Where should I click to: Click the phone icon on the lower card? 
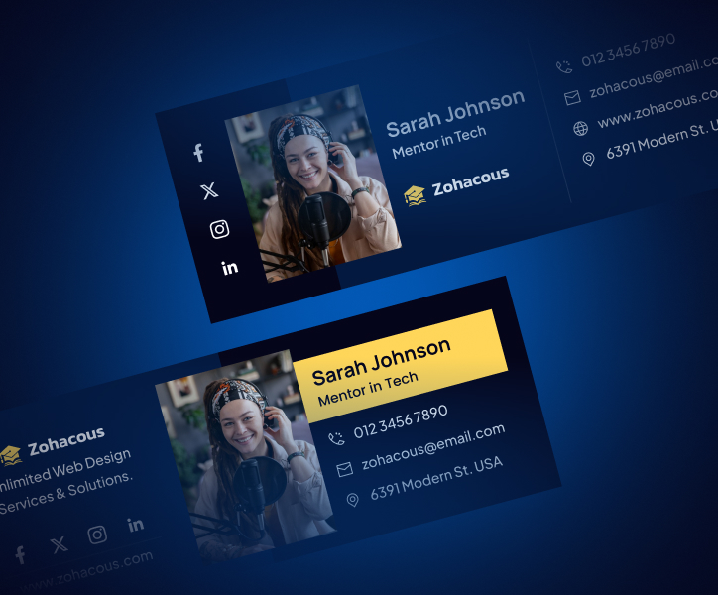tap(336, 438)
